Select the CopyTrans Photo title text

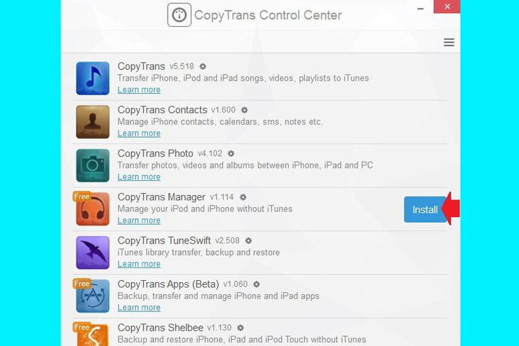155,154
